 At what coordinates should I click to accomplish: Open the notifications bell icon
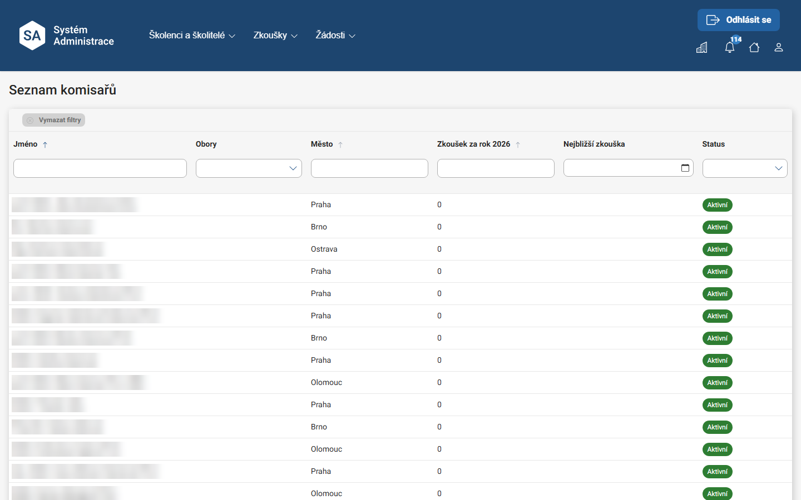[x=730, y=47]
